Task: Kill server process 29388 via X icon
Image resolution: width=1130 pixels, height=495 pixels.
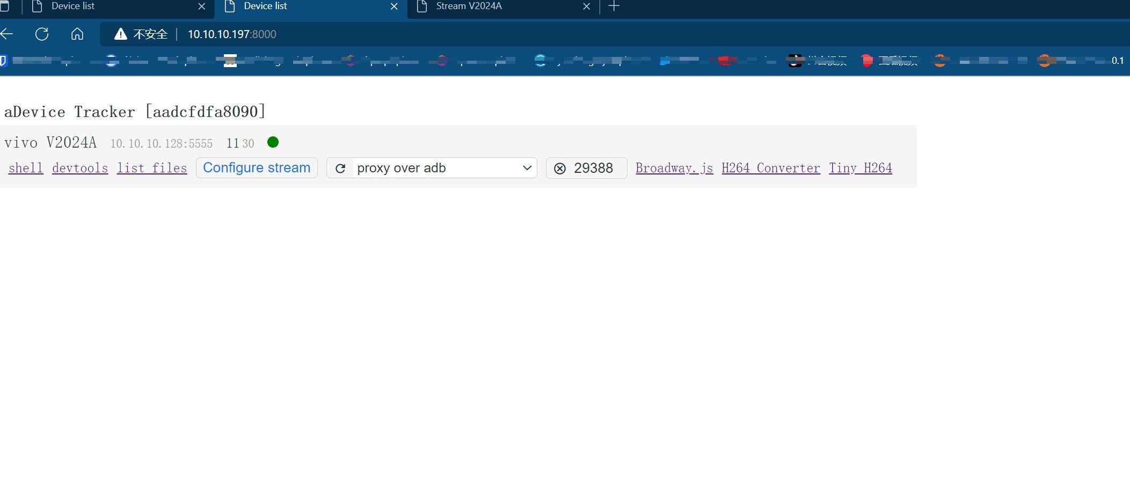Action: pyautogui.click(x=560, y=169)
